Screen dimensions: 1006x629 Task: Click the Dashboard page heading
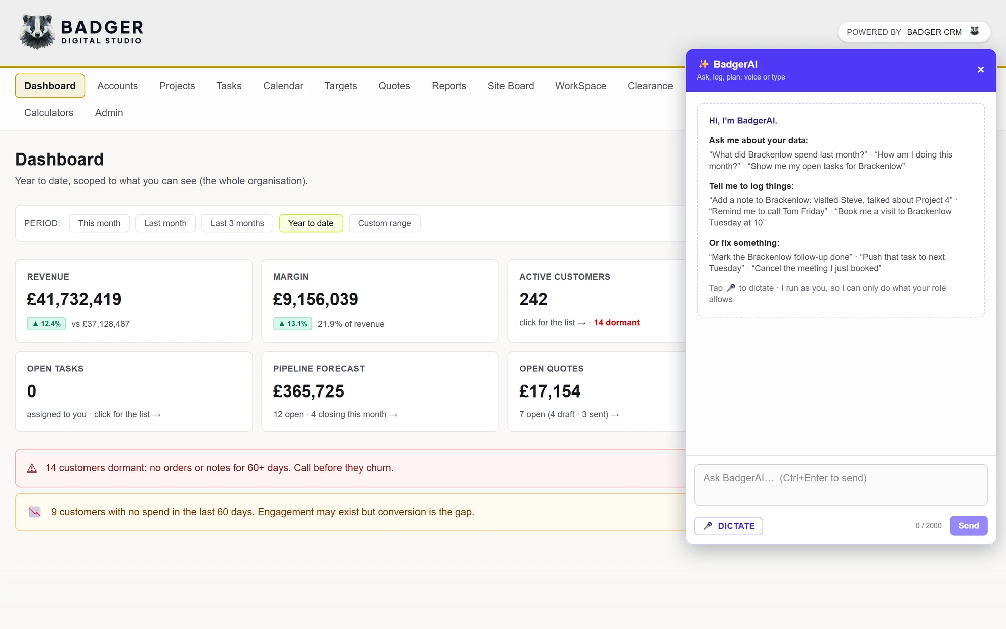(59, 159)
